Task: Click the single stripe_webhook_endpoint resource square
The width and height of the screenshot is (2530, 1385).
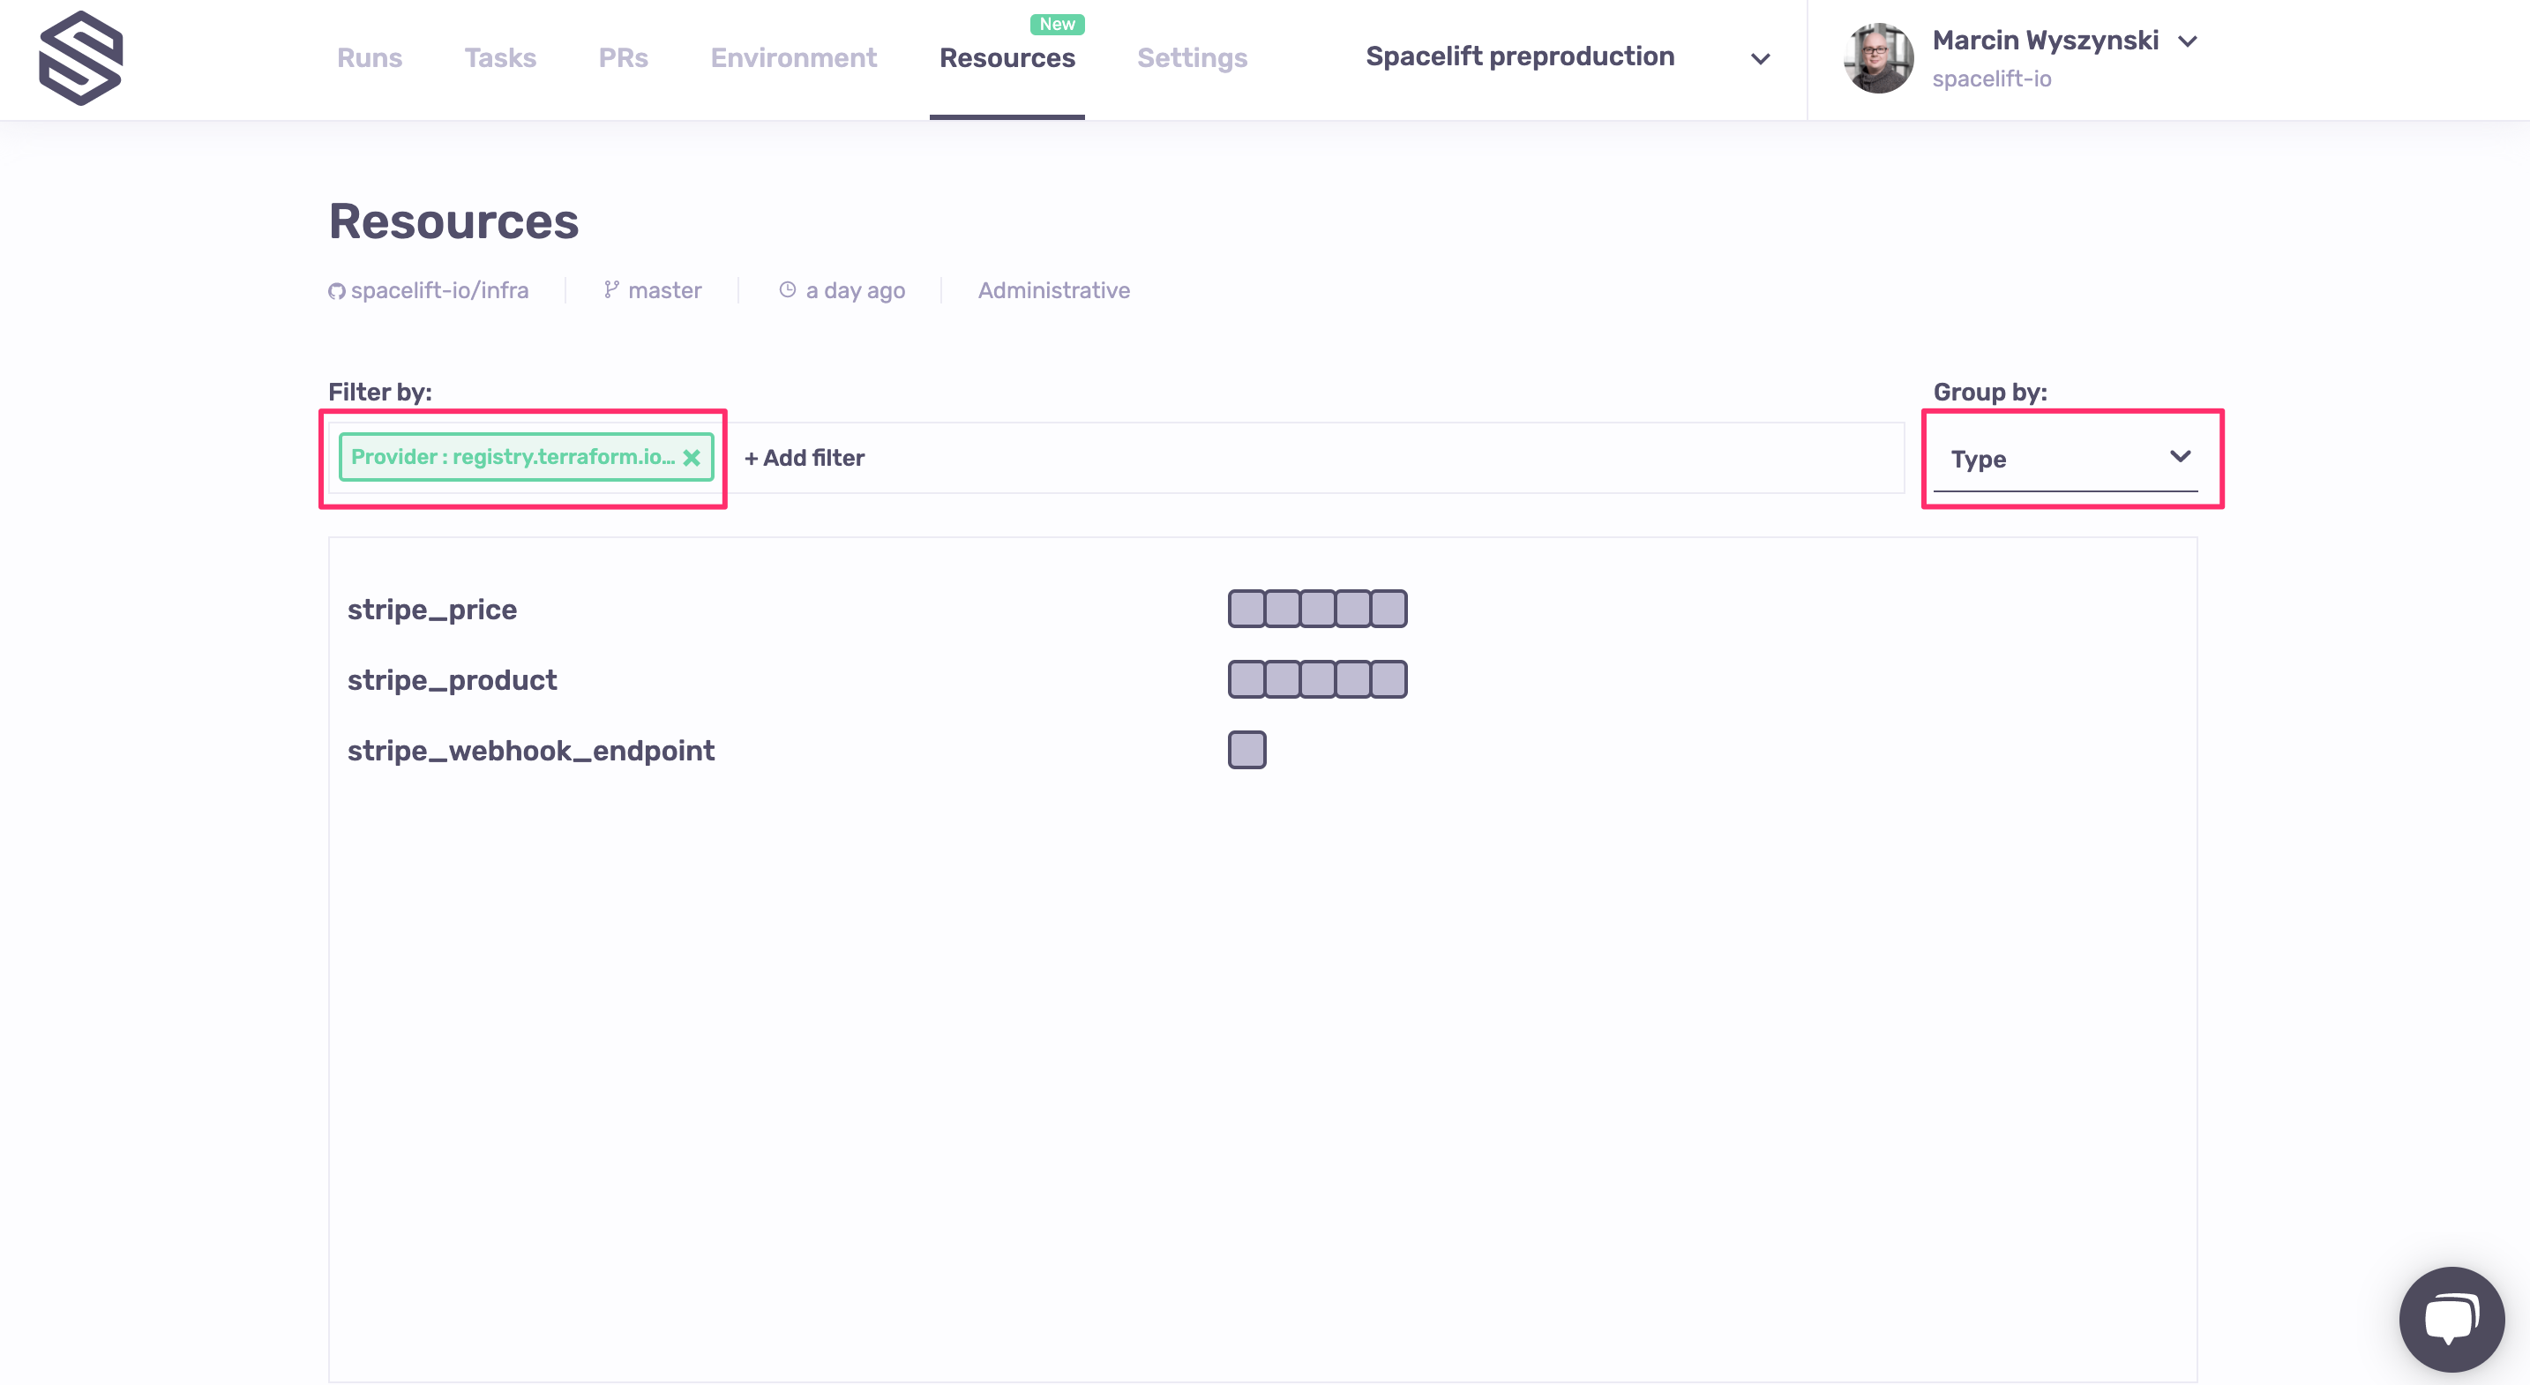Action: (x=1246, y=751)
